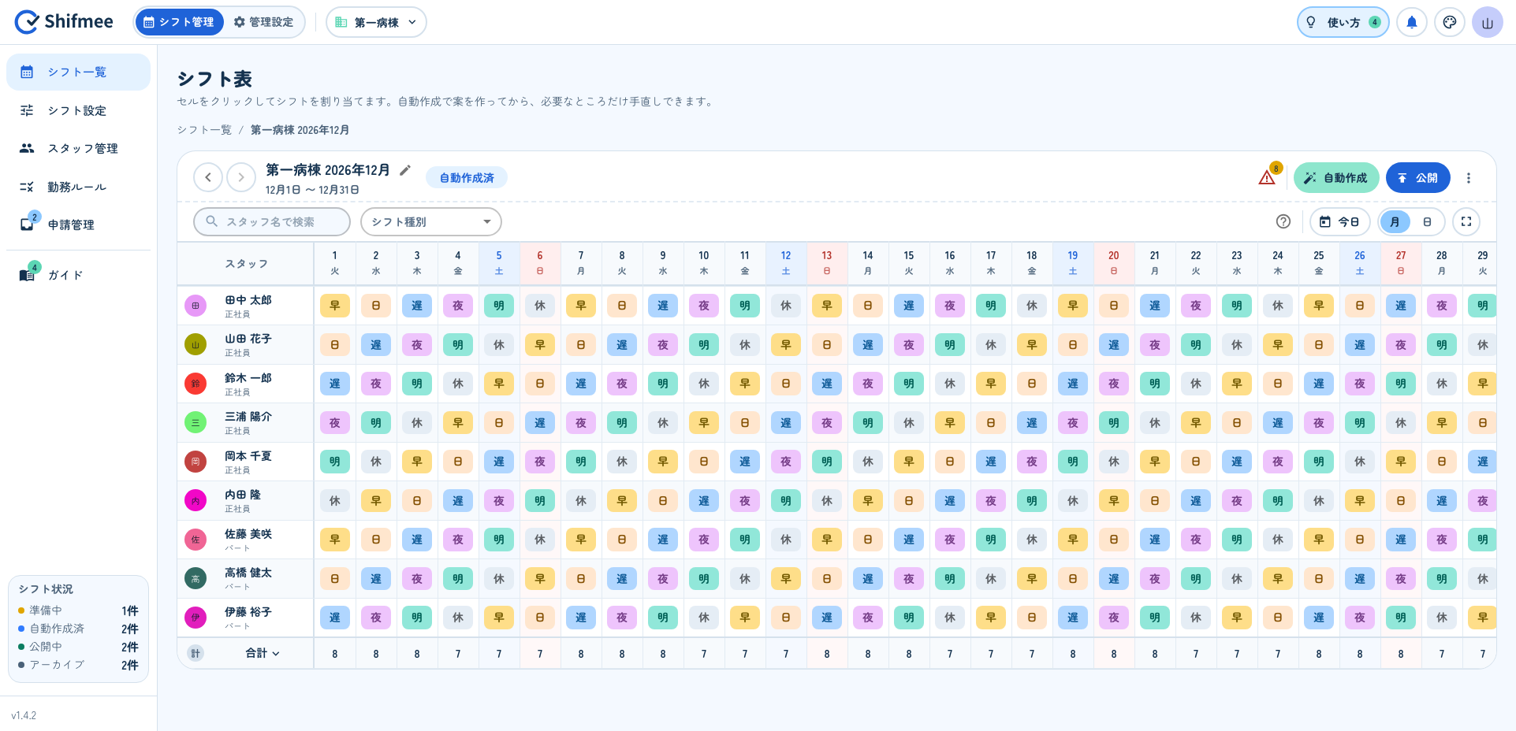Open help question mark icon
This screenshot has height=731, width=1516.
pos(1283,221)
